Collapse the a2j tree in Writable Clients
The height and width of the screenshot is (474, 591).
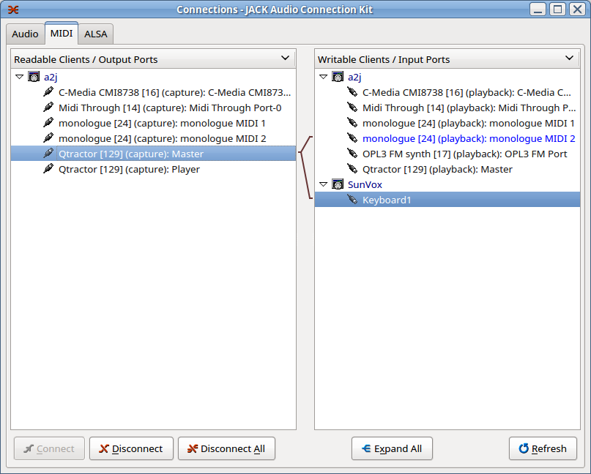point(324,77)
